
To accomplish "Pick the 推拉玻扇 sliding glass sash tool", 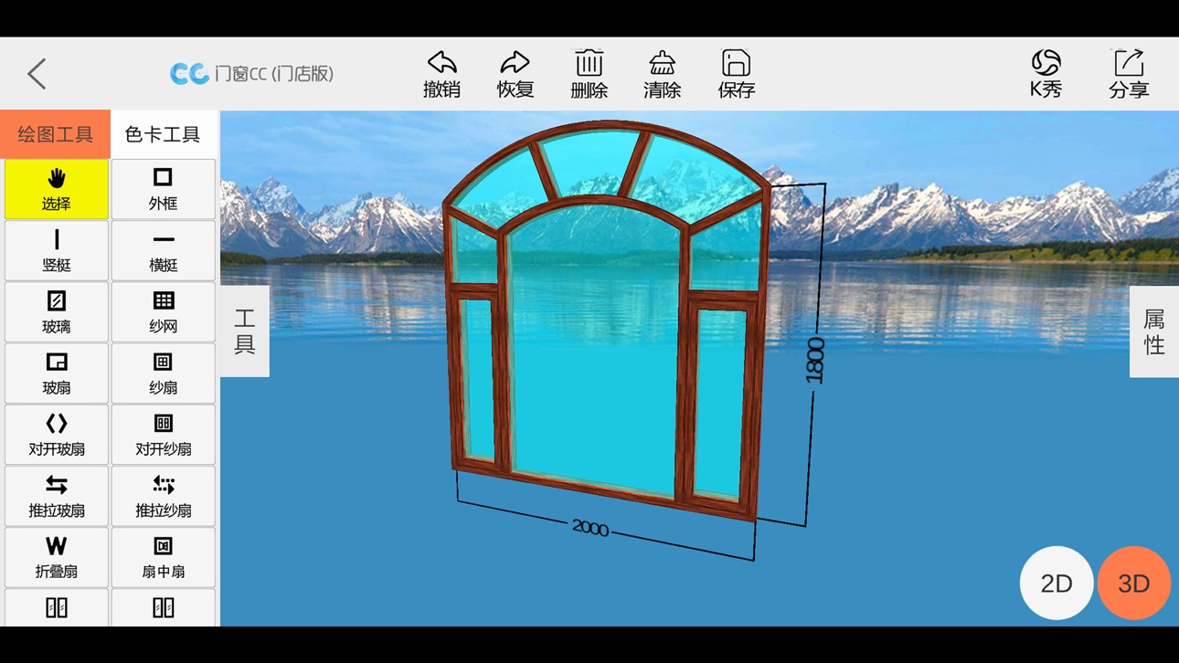I will tap(57, 496).
